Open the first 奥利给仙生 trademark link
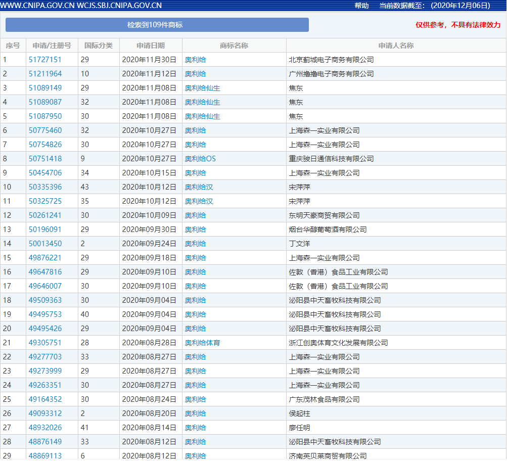507x461 pixels. (202, 88)
